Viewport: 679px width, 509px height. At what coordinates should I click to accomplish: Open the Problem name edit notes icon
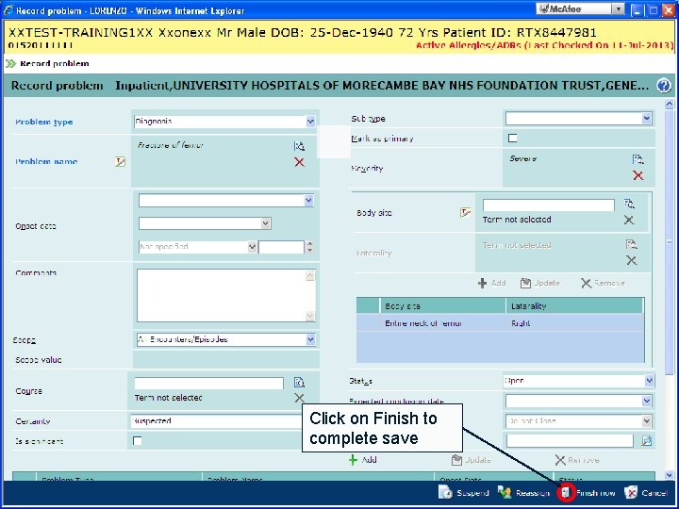tap(120, 161)
